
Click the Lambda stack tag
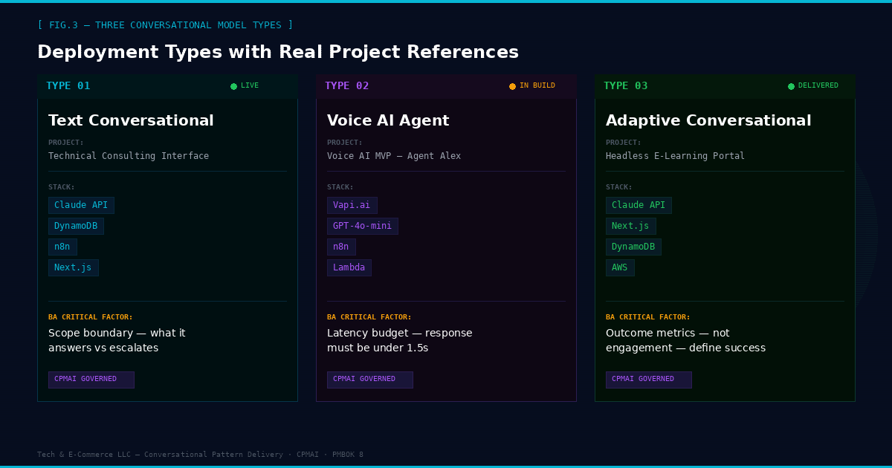(x=349, y=267)
